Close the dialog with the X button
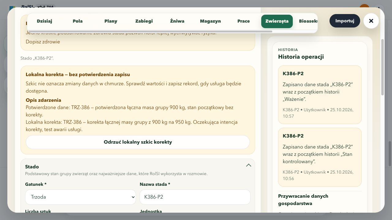 click(x=371, y=21)
